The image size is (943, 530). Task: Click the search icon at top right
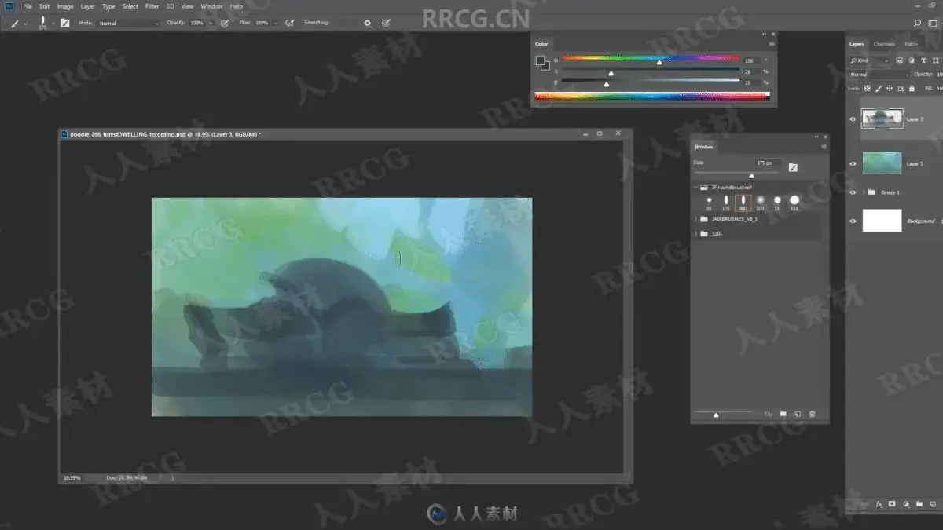click(918, 23)
